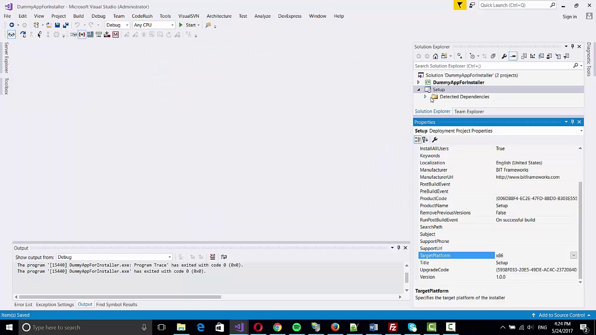Open the Build menu
Screen dimensions: 596x335
78,16
